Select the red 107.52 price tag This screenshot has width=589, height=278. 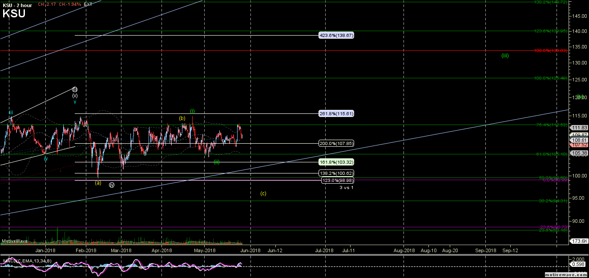(x=579, y=145)
